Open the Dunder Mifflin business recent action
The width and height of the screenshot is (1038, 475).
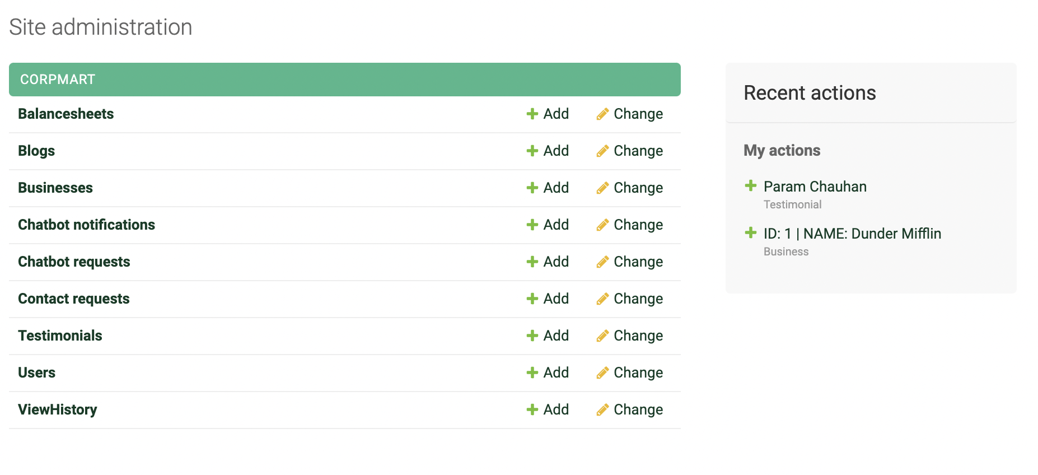tap(852, 234)
